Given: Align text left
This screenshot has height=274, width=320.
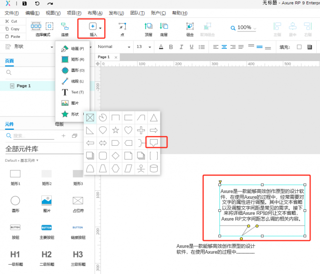Looking at the screenshot, I should coord(216,47).
